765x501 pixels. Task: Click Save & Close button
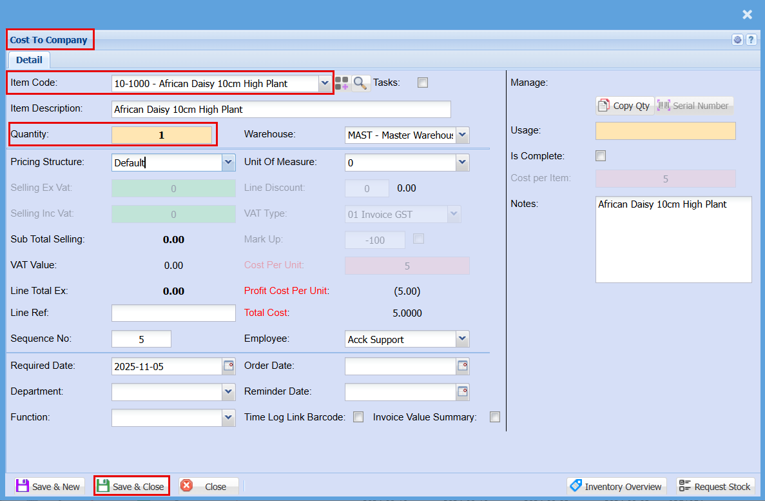[x=131, y=486]
